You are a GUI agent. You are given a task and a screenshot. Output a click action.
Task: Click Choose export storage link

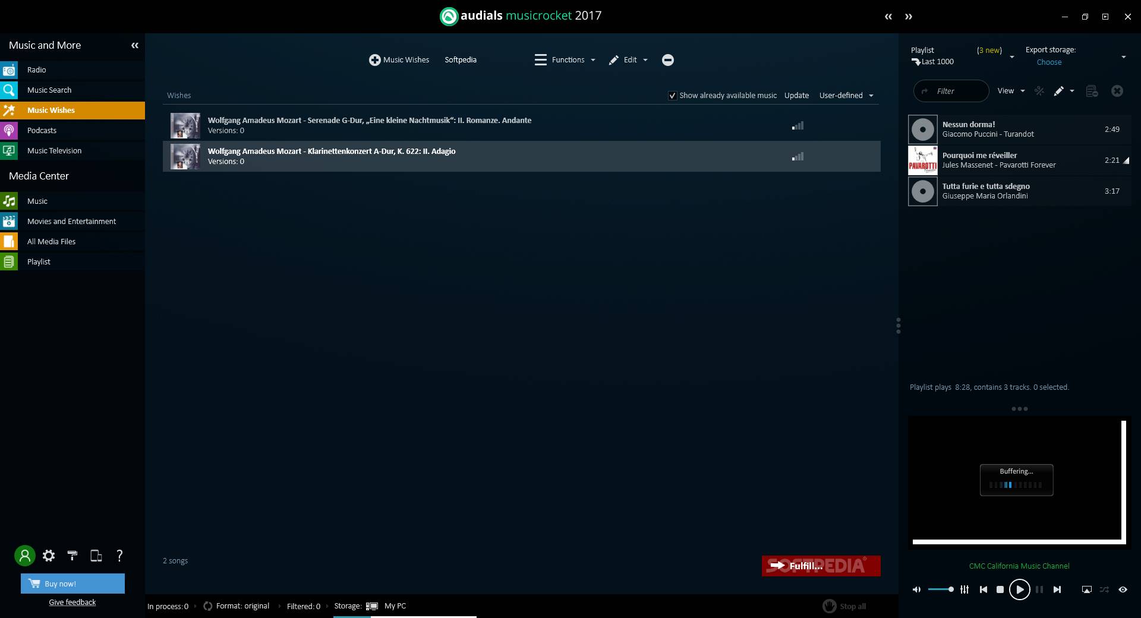pyautogui.click(x=1049, y=62)
